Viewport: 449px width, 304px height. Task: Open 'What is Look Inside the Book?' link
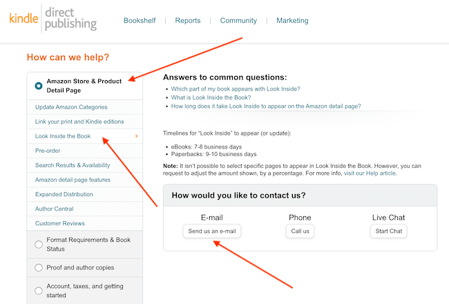coord(212,97)
